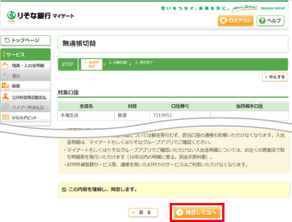Click the refresh arrow icon on トップページ
The width and height of the screenshot is (292, 222).
7,40
